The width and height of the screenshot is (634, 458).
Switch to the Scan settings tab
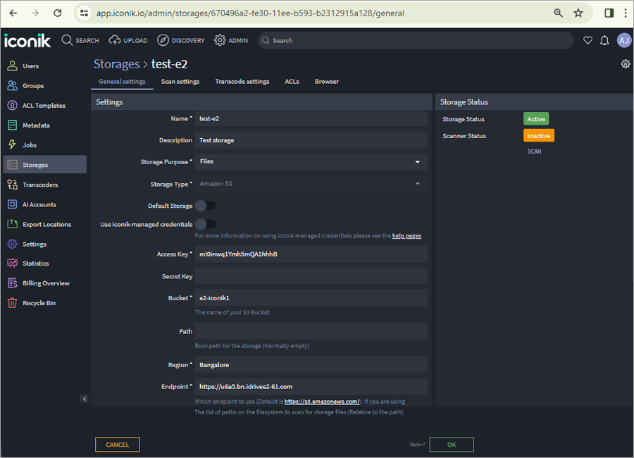(x=180, y=81)
